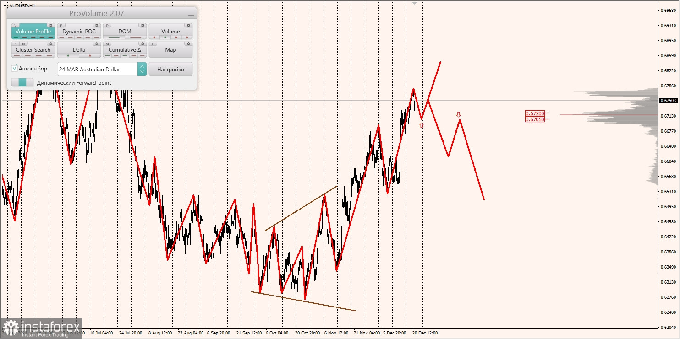Click the P hotkey badge on Dynamic POC
The width and height of the screenshot is (680, 339).
tap(61, 25)
